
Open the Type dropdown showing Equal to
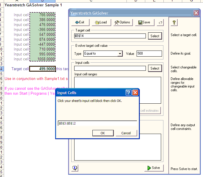[103, 53]
